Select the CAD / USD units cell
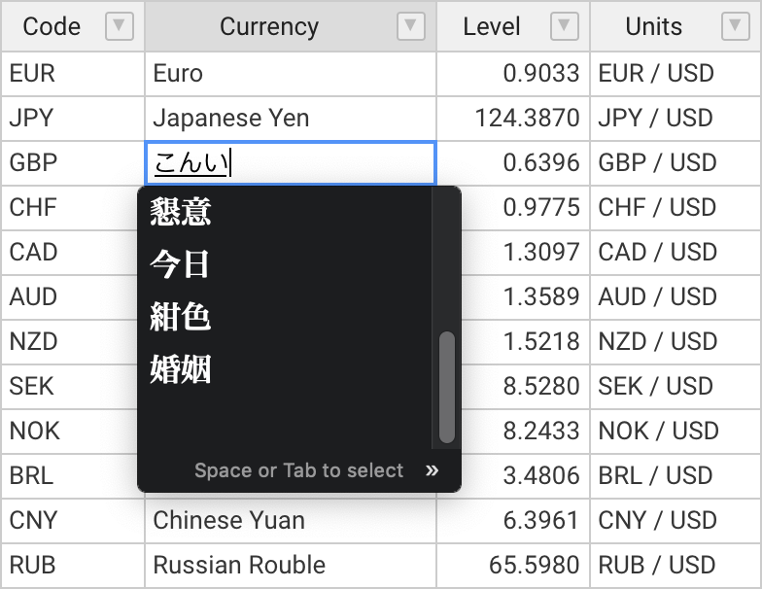 pyautogui.click(x=676, y=253)
